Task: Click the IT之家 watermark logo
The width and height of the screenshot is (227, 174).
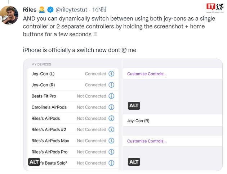Action: [215, 8]
